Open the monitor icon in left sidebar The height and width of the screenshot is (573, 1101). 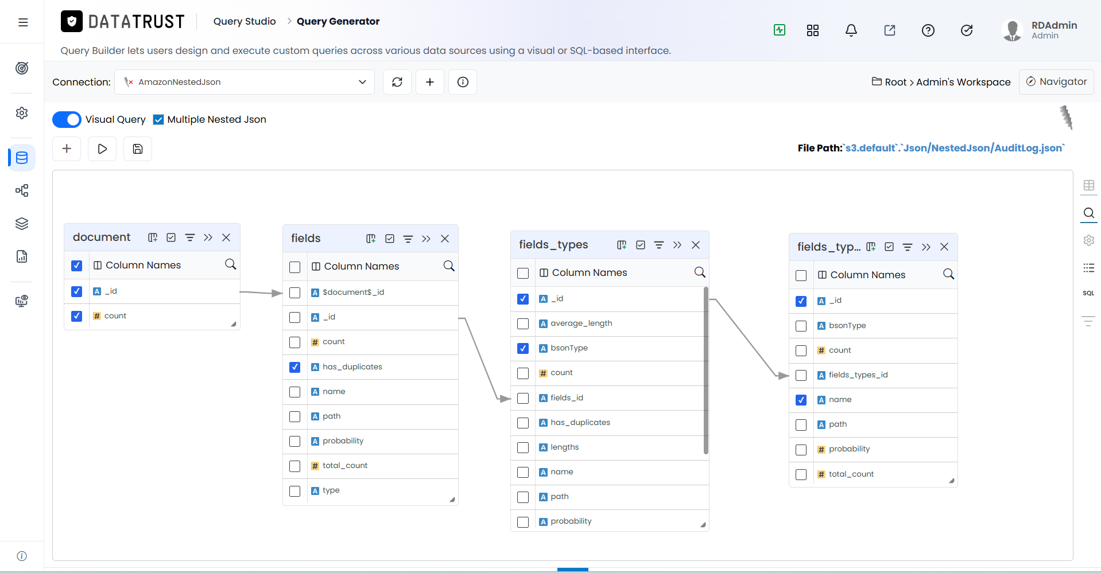[x=22, y=301]
